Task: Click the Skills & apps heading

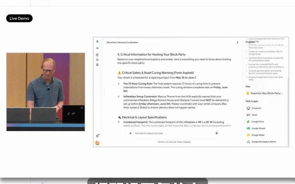Action: point(252,101)
